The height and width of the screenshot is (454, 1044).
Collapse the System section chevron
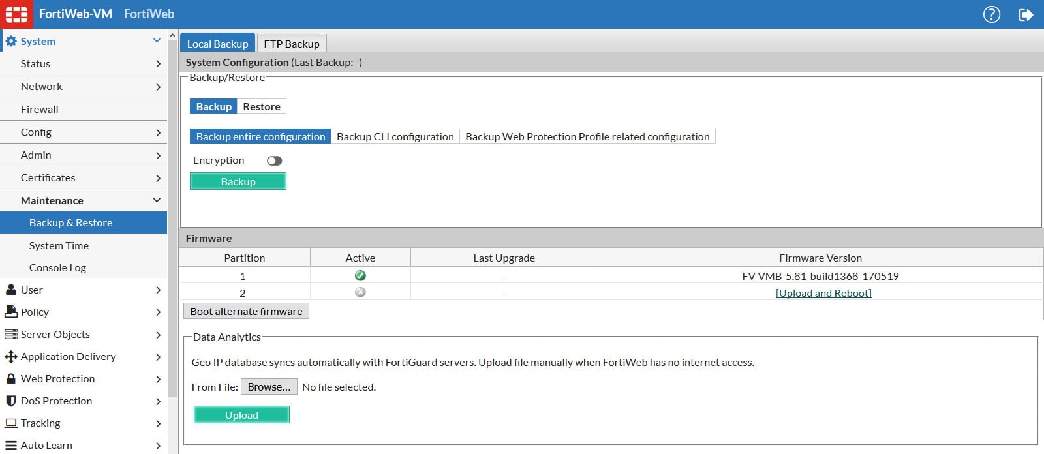157,40
